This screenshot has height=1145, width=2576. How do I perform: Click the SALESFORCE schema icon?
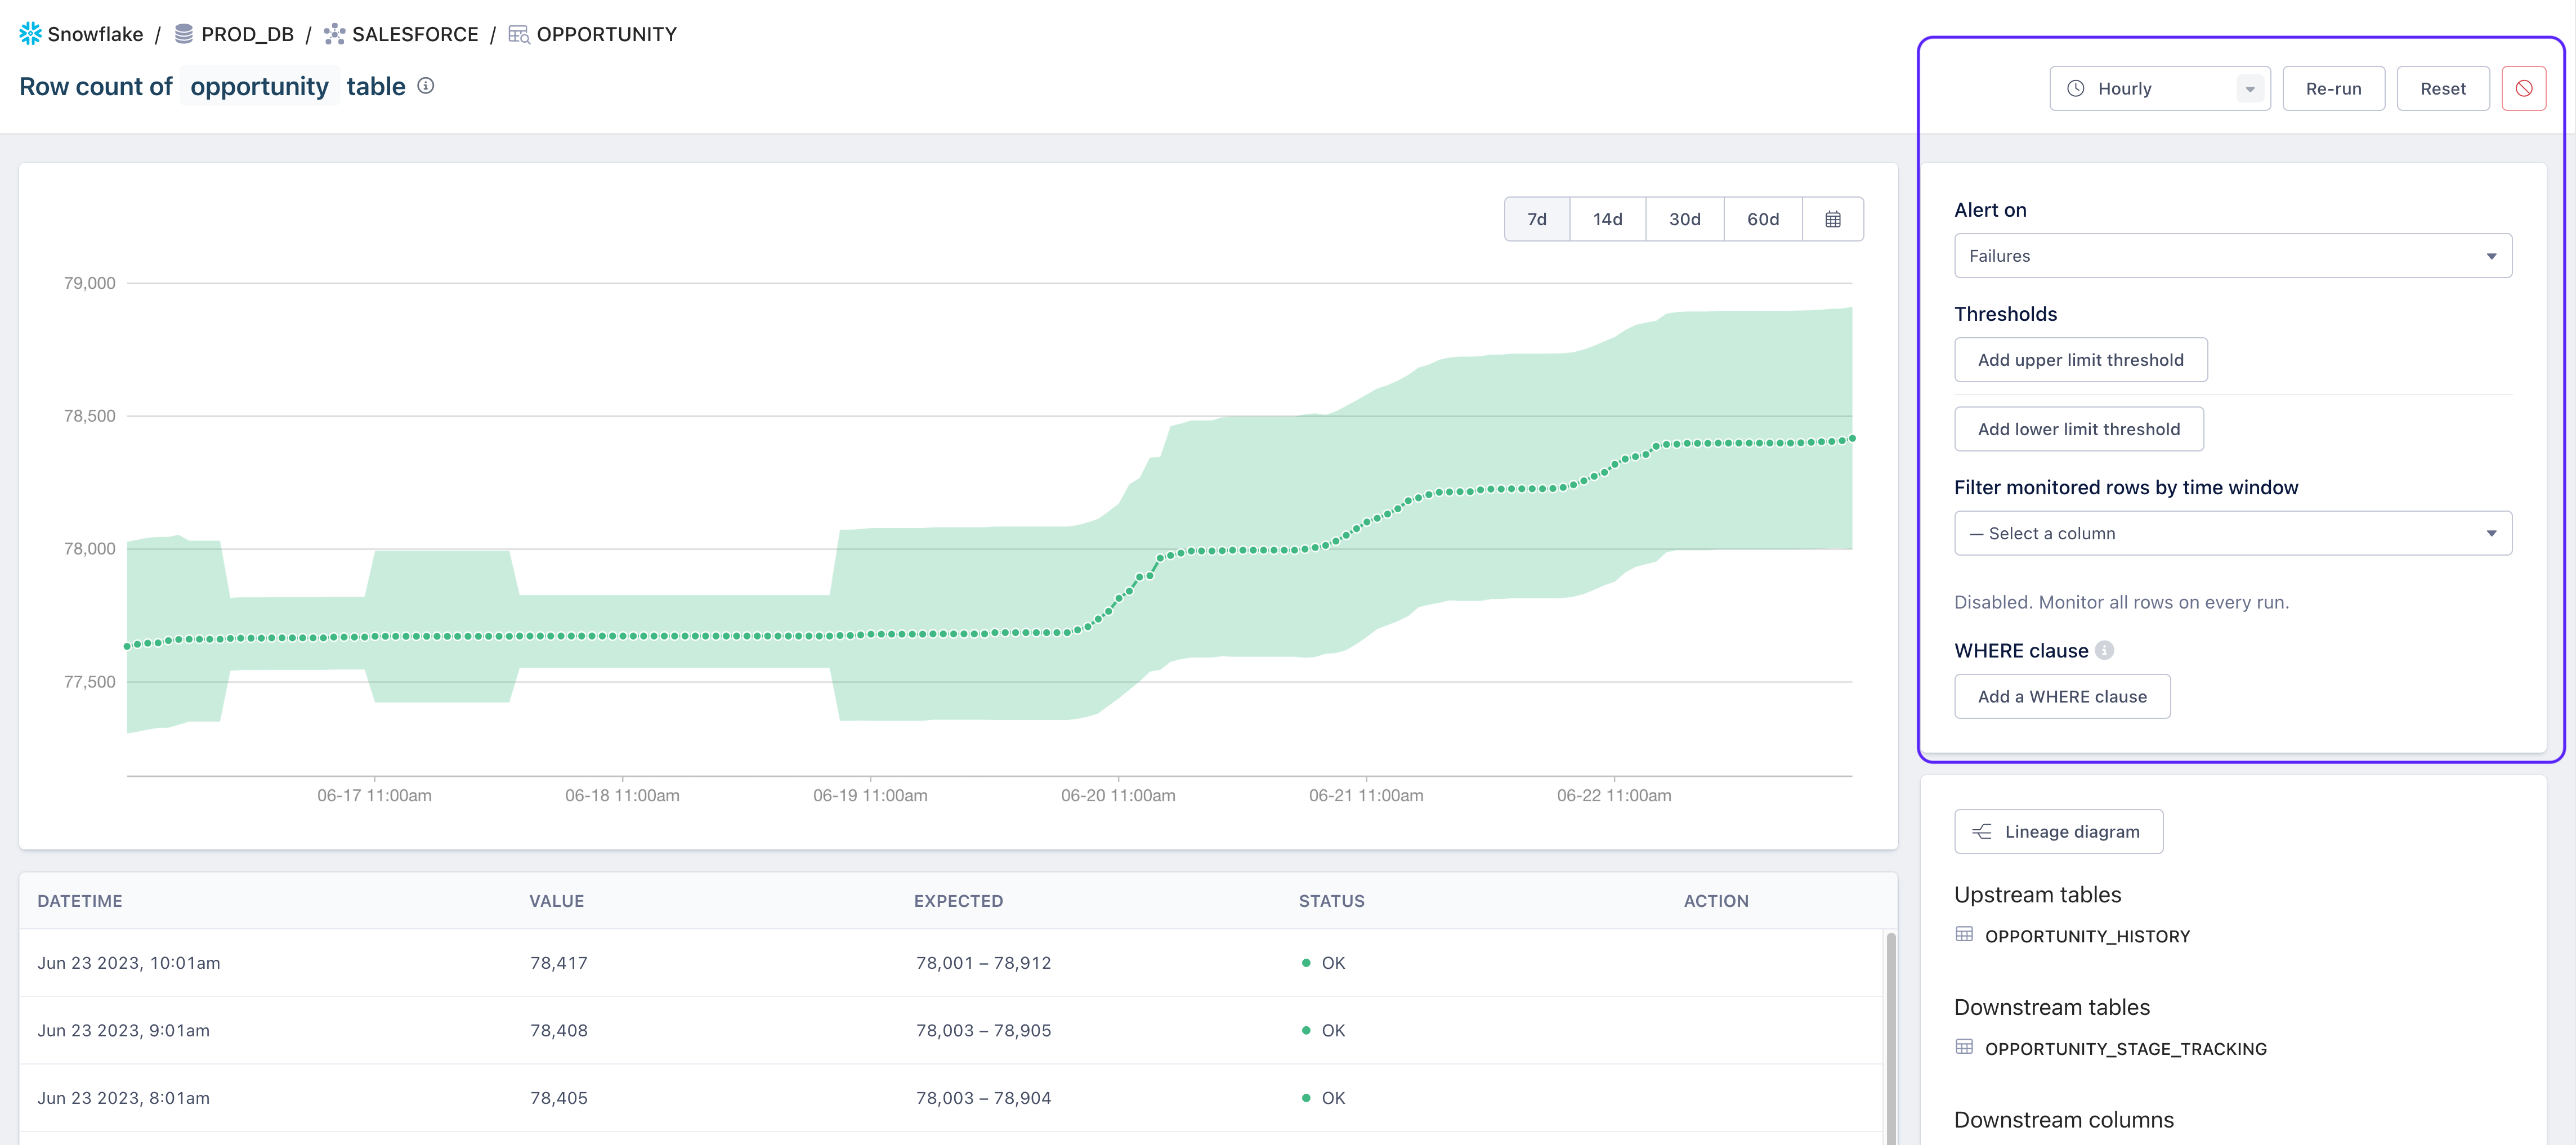pyautogui.click(x=334, y=34)
